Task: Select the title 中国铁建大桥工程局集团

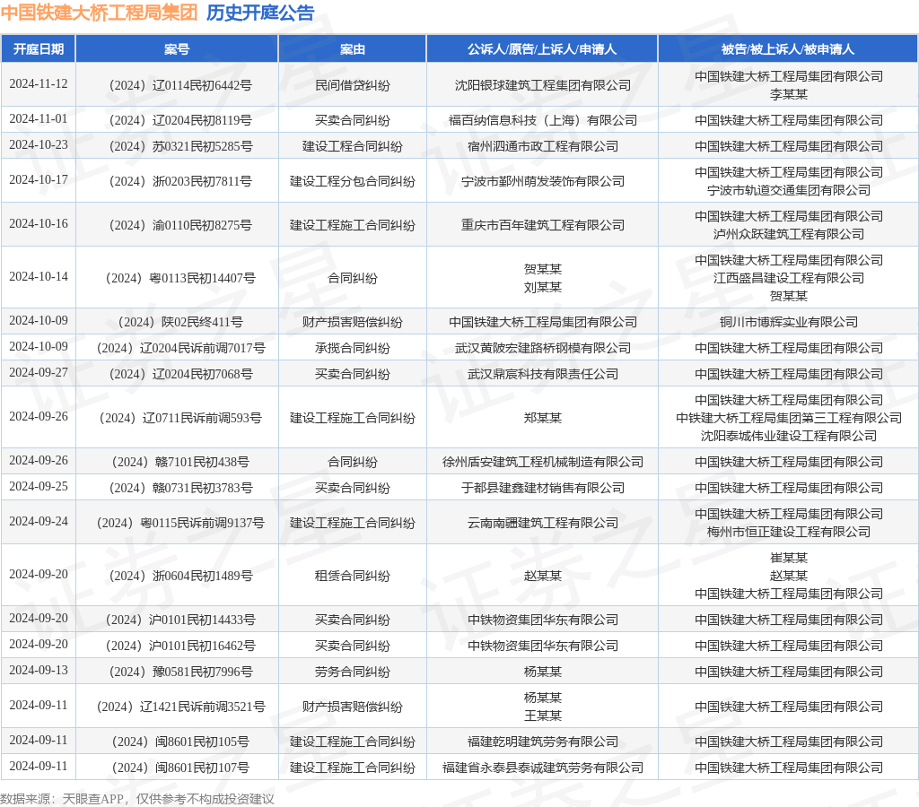Action: tap(99, 13)
